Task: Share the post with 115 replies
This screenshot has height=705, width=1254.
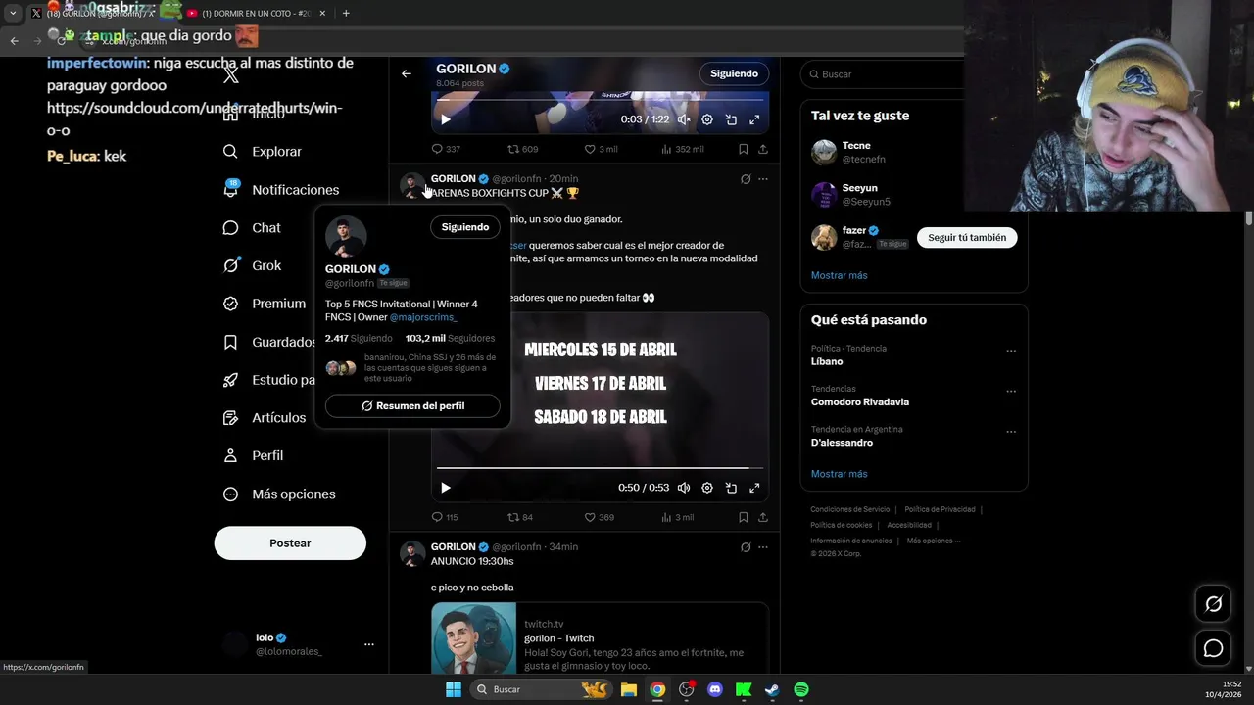Action: [x=763, y=517]
